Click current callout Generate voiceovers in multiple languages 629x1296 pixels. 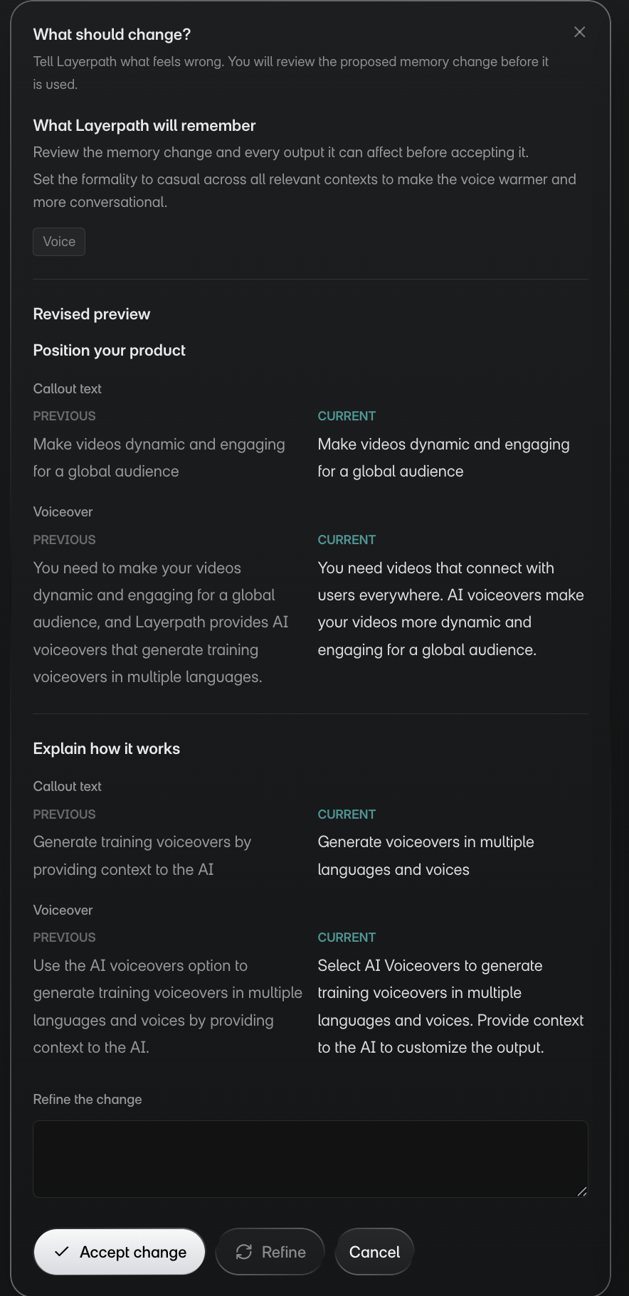[425, 856]
